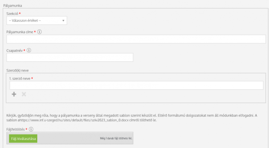Click the Pályamunka címe label text
269x148 pixels.
pos(20,32)
